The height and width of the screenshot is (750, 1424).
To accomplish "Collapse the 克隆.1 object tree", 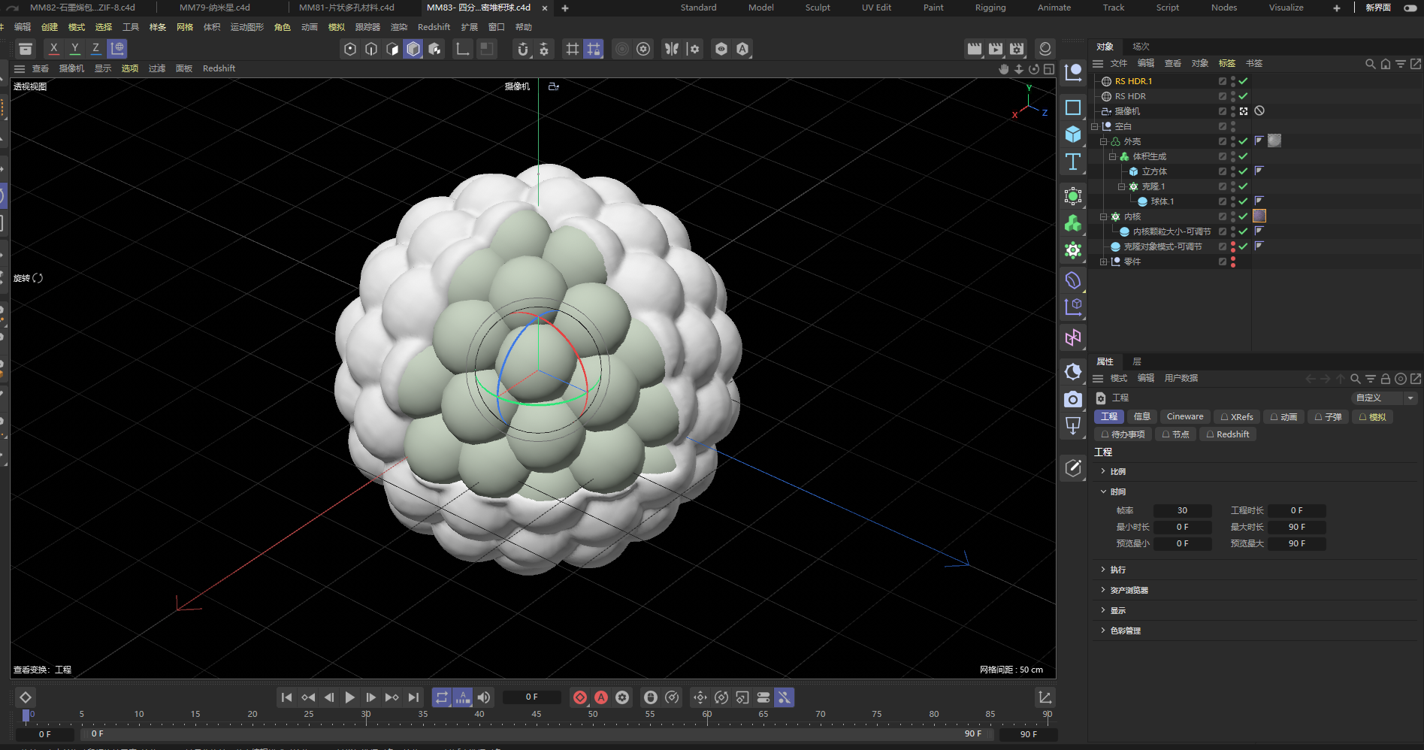I will [1122, 186].
